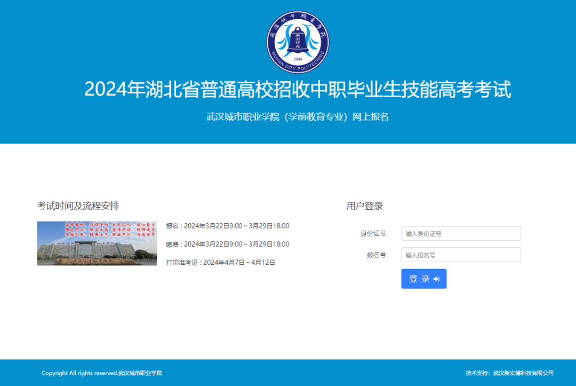Click the 报名 date range line
576x386 pixels.
coord(228,226)
